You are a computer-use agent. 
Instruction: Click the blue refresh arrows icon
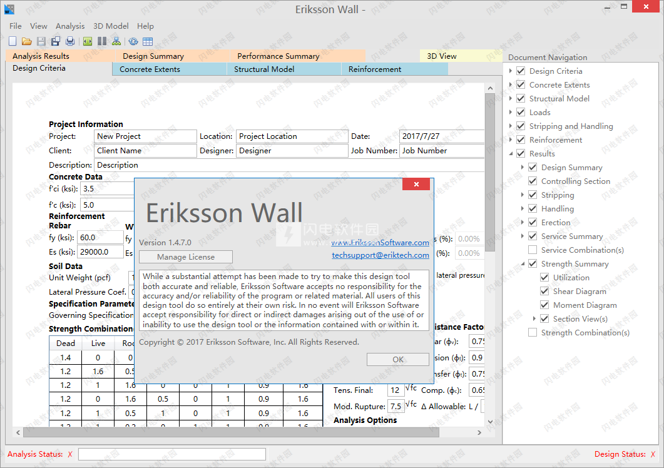(x=133, y=41)
